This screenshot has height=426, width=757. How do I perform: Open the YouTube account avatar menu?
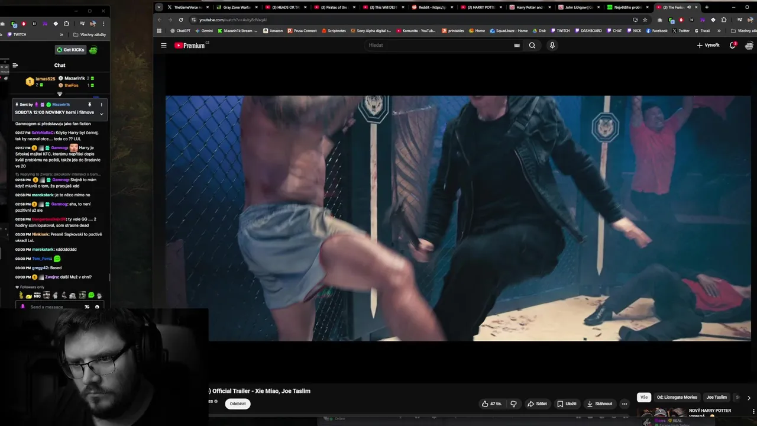(x=749, y=45)
